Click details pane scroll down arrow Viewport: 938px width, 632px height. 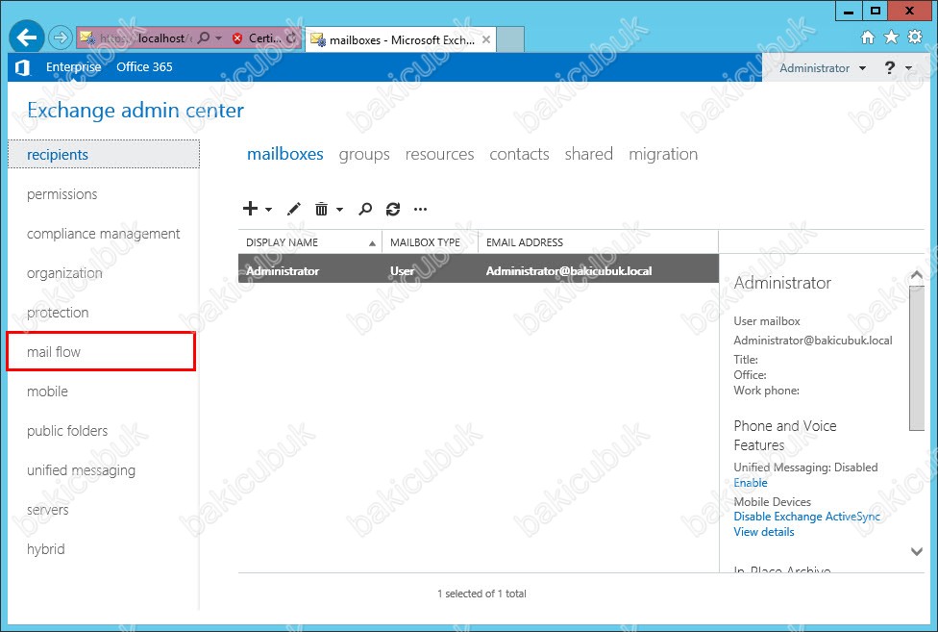[917, 551]
